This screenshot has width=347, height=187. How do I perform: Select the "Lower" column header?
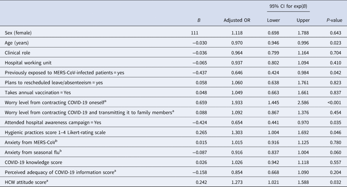tap(274, 20)
